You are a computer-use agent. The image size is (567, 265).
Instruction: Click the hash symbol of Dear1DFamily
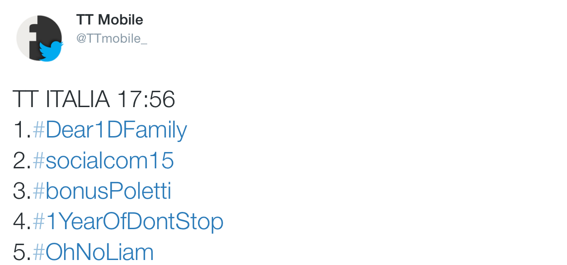(39, 130)
